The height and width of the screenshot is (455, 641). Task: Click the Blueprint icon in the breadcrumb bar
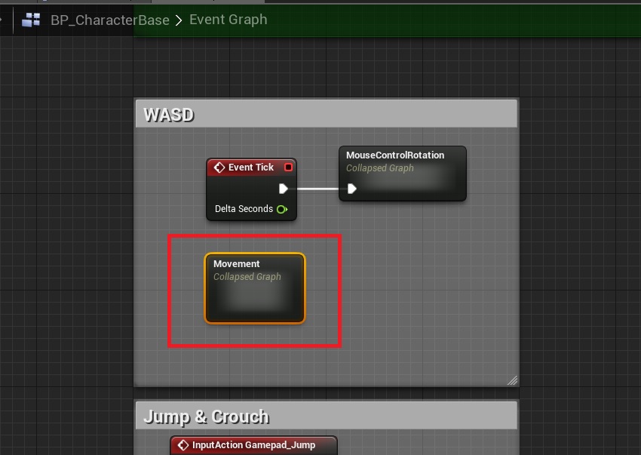tap(31, 20)
